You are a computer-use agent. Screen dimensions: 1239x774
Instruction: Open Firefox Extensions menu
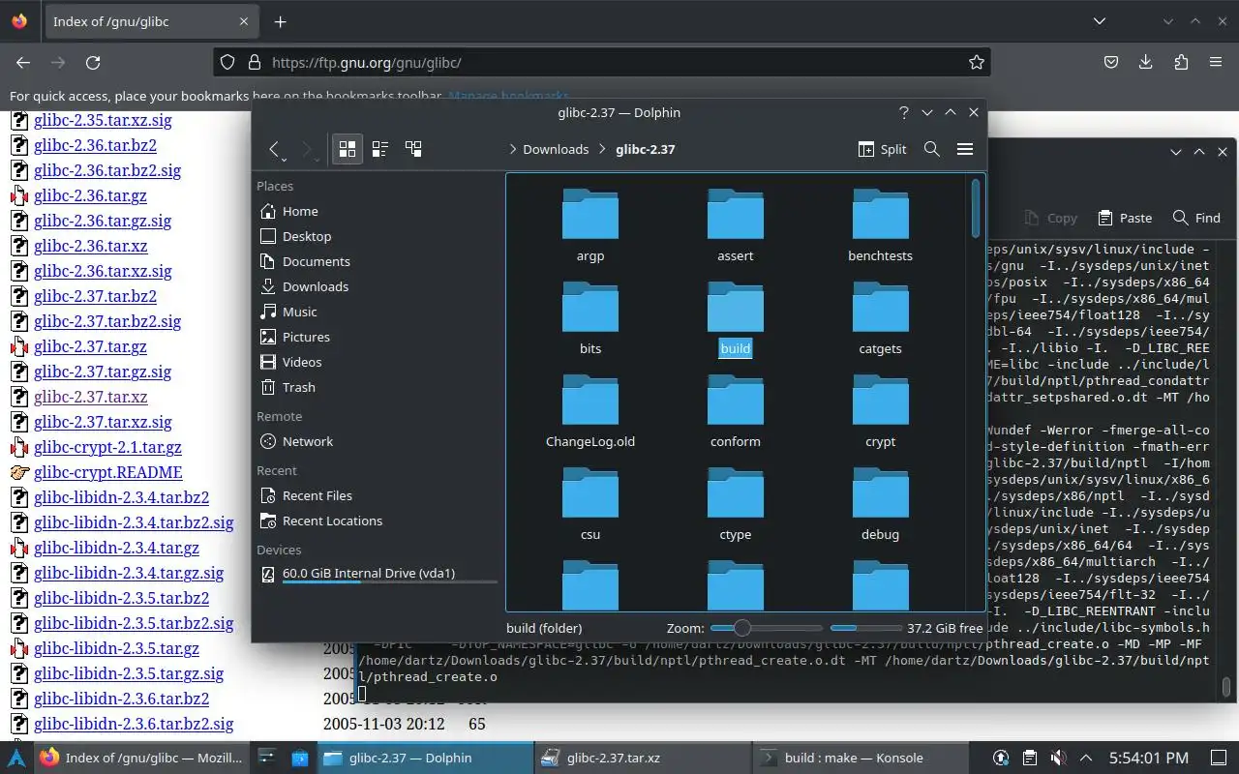(1181, 62)
